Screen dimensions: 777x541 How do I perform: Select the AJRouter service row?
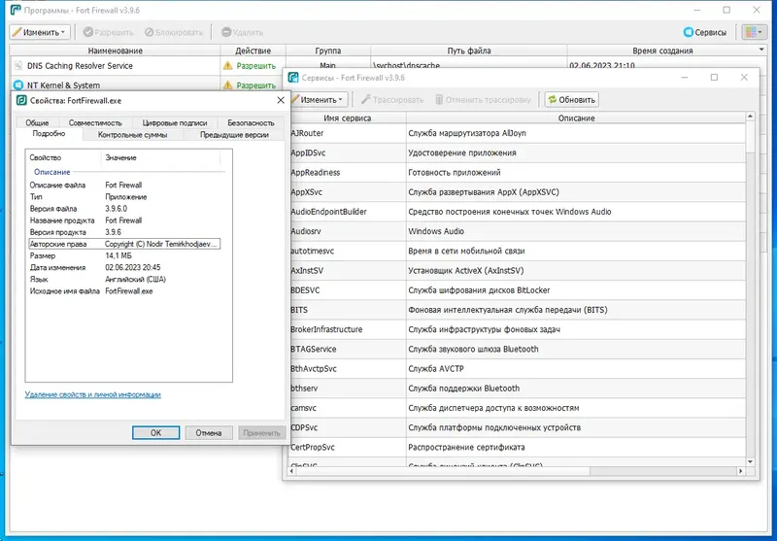pyautogui.click(x=517, y=133)
